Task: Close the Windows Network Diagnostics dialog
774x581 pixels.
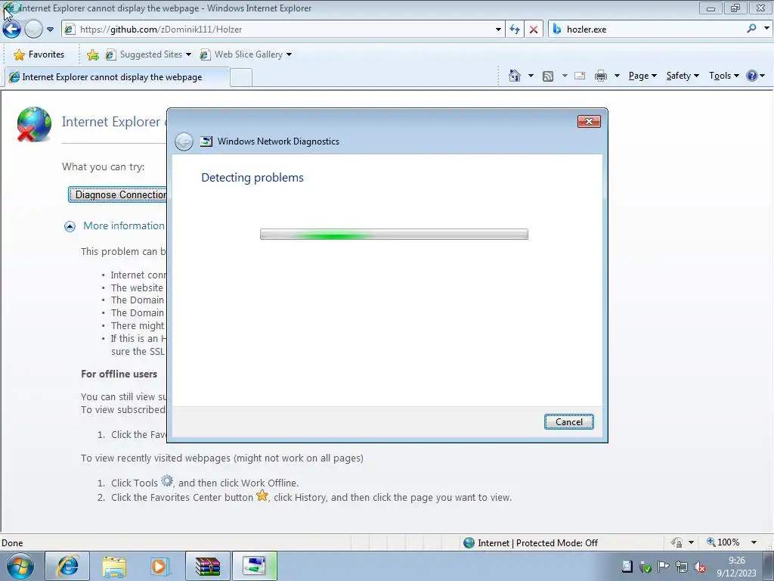Action: (x=589, y=122)
